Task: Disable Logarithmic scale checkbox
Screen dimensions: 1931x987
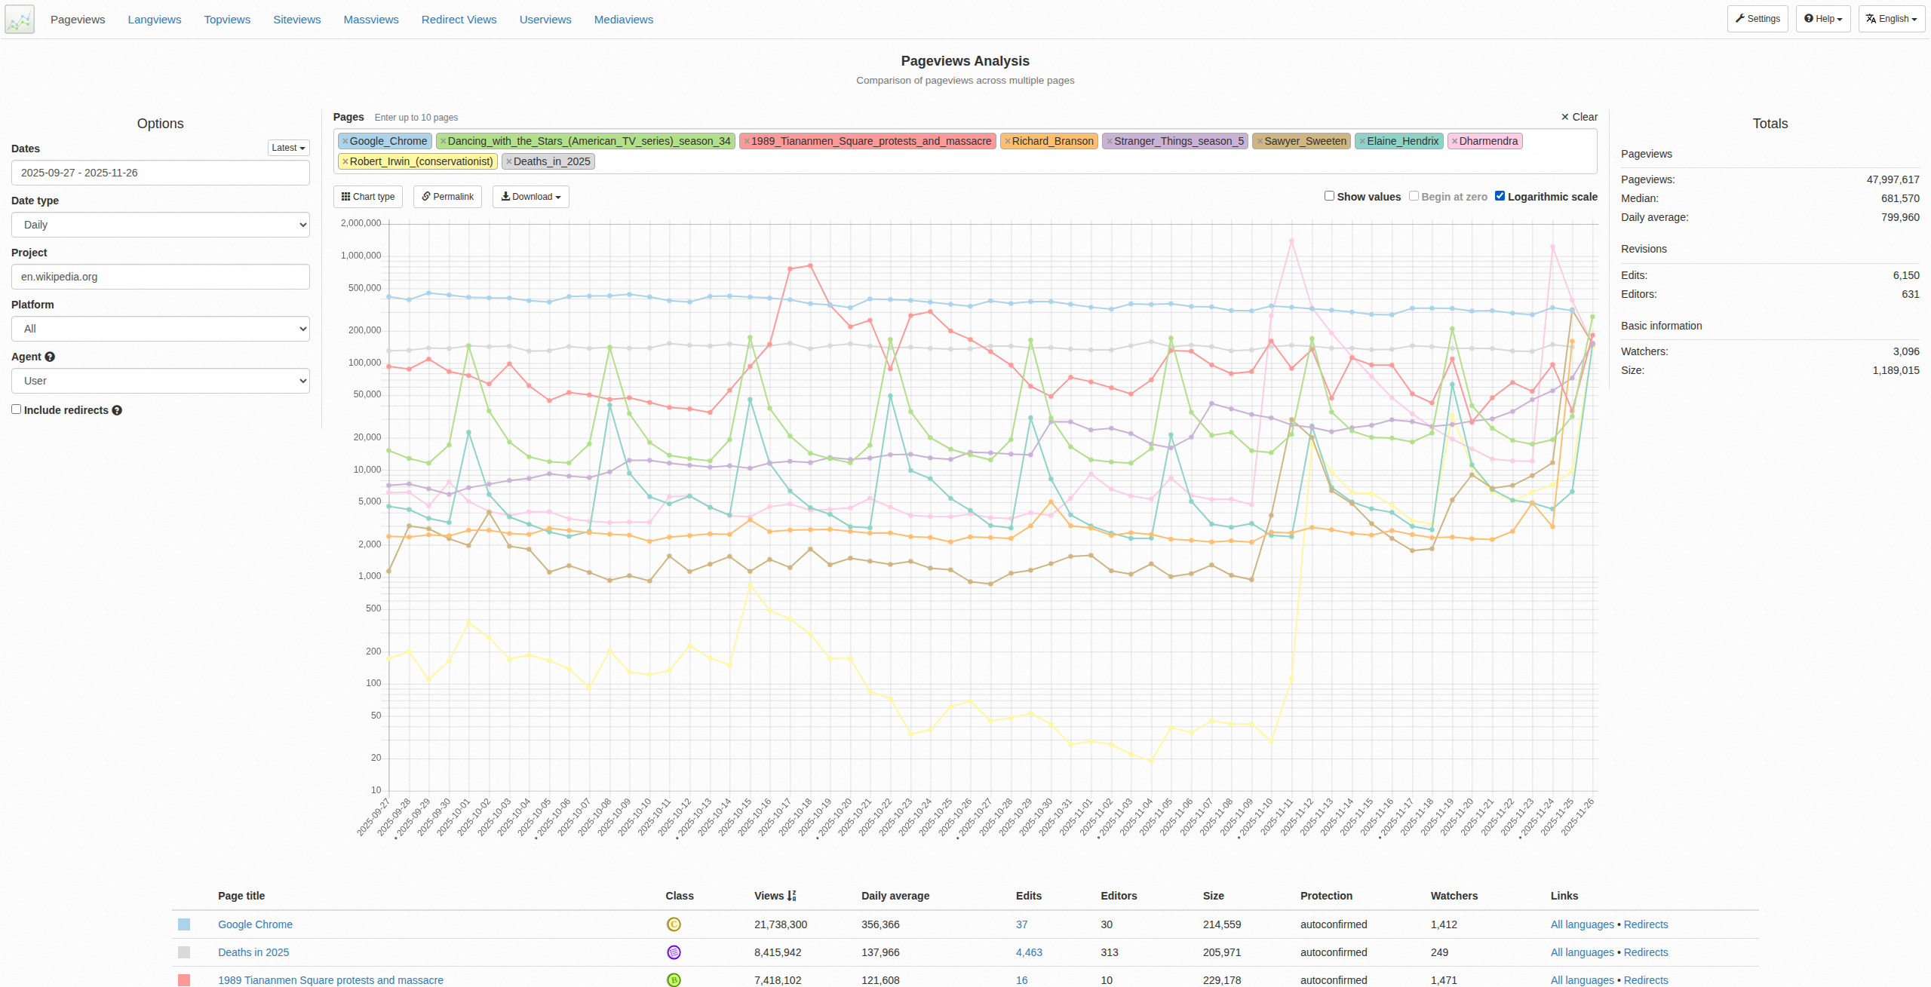Action: [1500, 196]
